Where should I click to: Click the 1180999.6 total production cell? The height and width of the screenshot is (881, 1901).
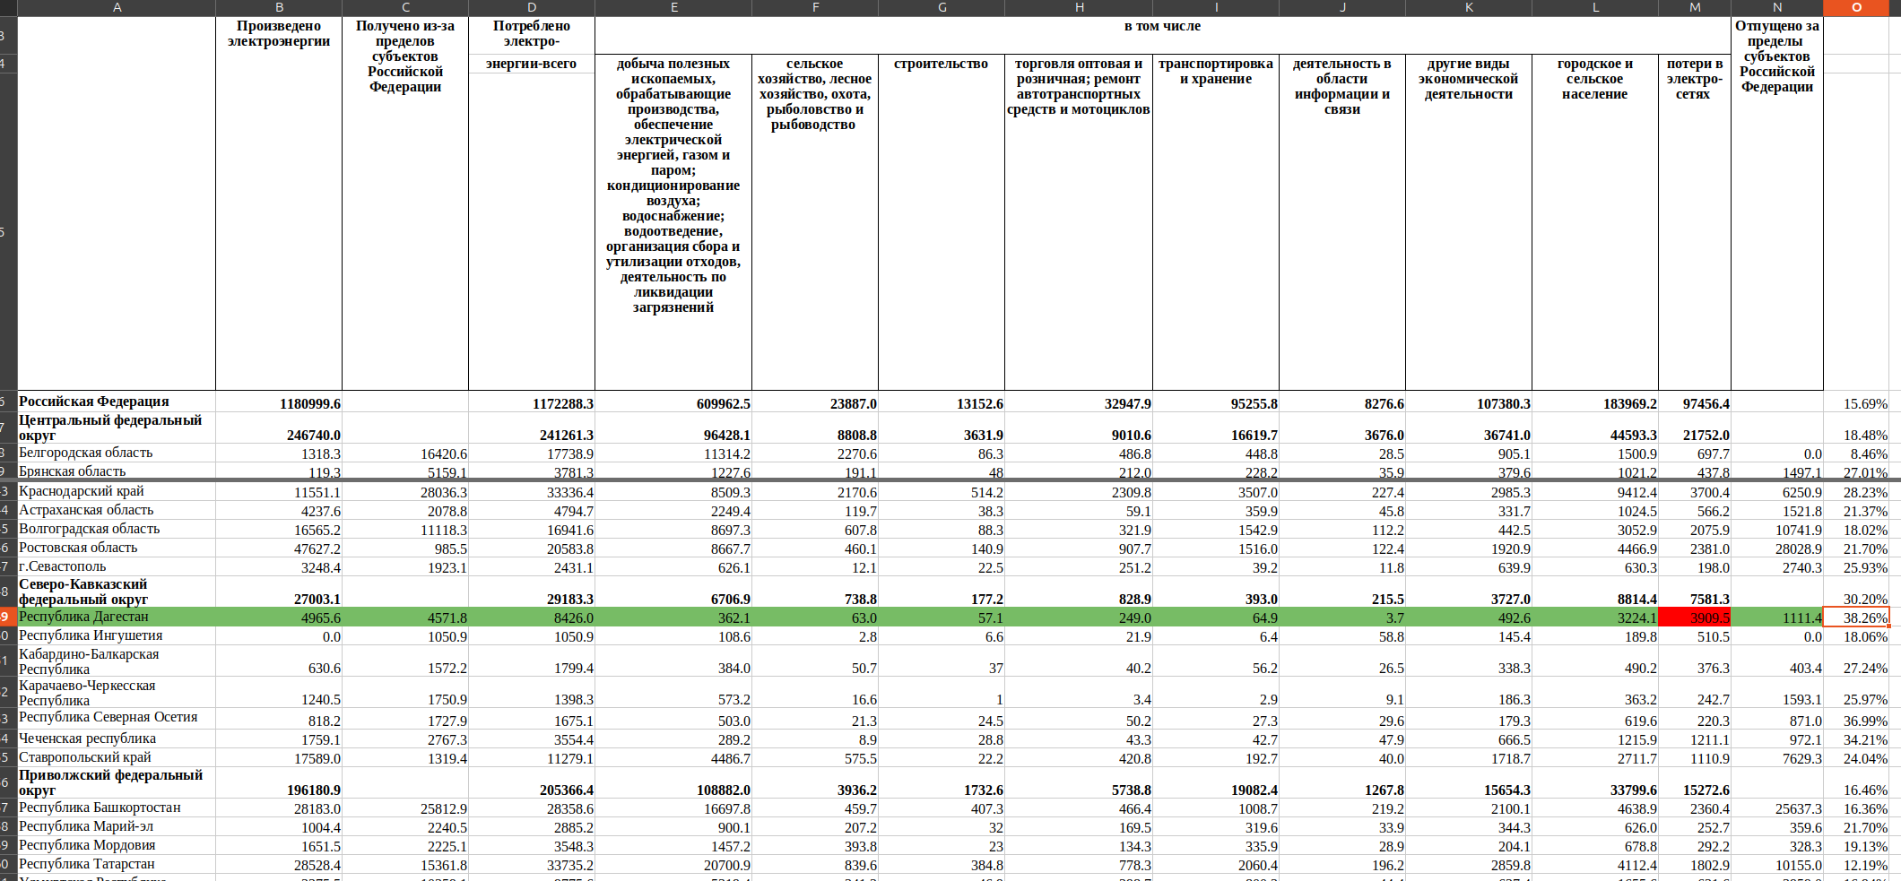point(279,403)
